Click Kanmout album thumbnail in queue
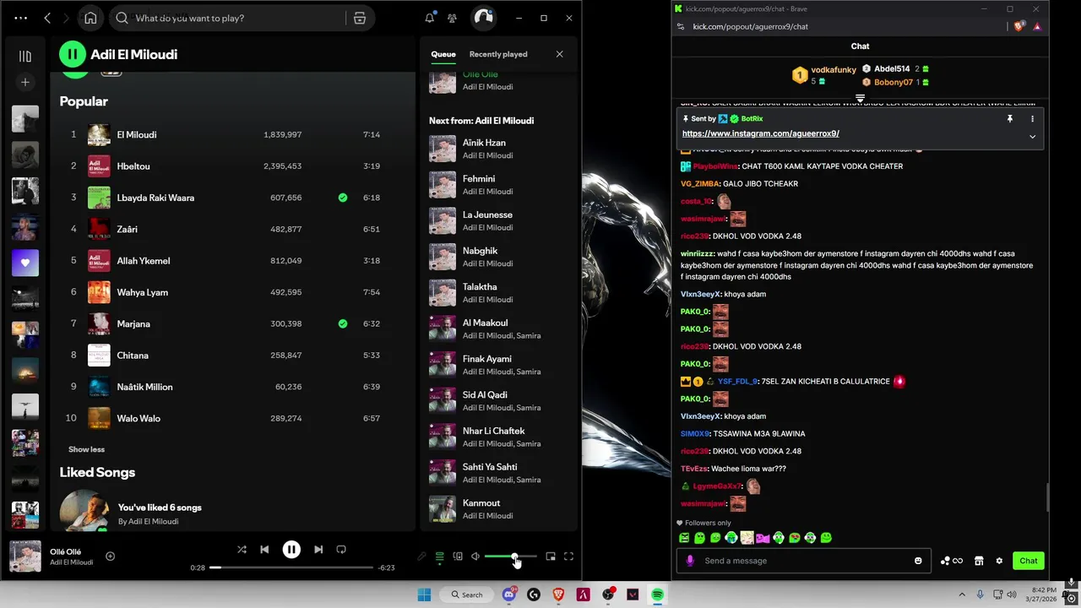 [443, 509]
